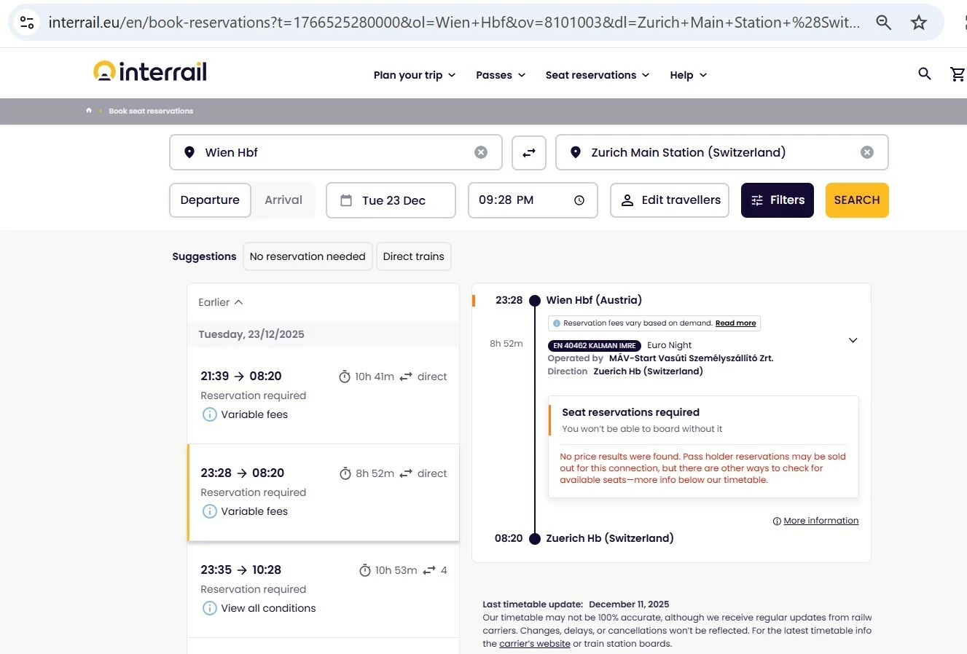Screen dimensions: 967x654
Task: Expand the Passes menu
Action: tap(501, 75)
